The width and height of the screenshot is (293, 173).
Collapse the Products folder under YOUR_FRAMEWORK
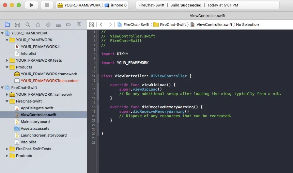7,67
